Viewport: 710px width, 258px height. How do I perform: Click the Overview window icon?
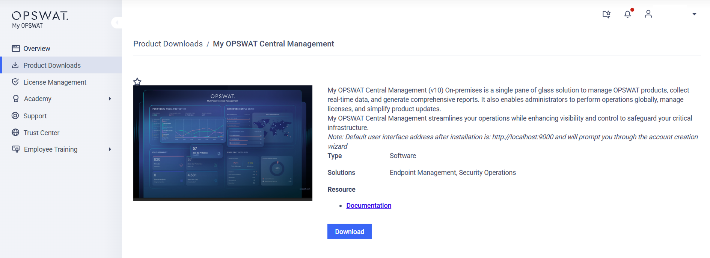pos(16,48)
